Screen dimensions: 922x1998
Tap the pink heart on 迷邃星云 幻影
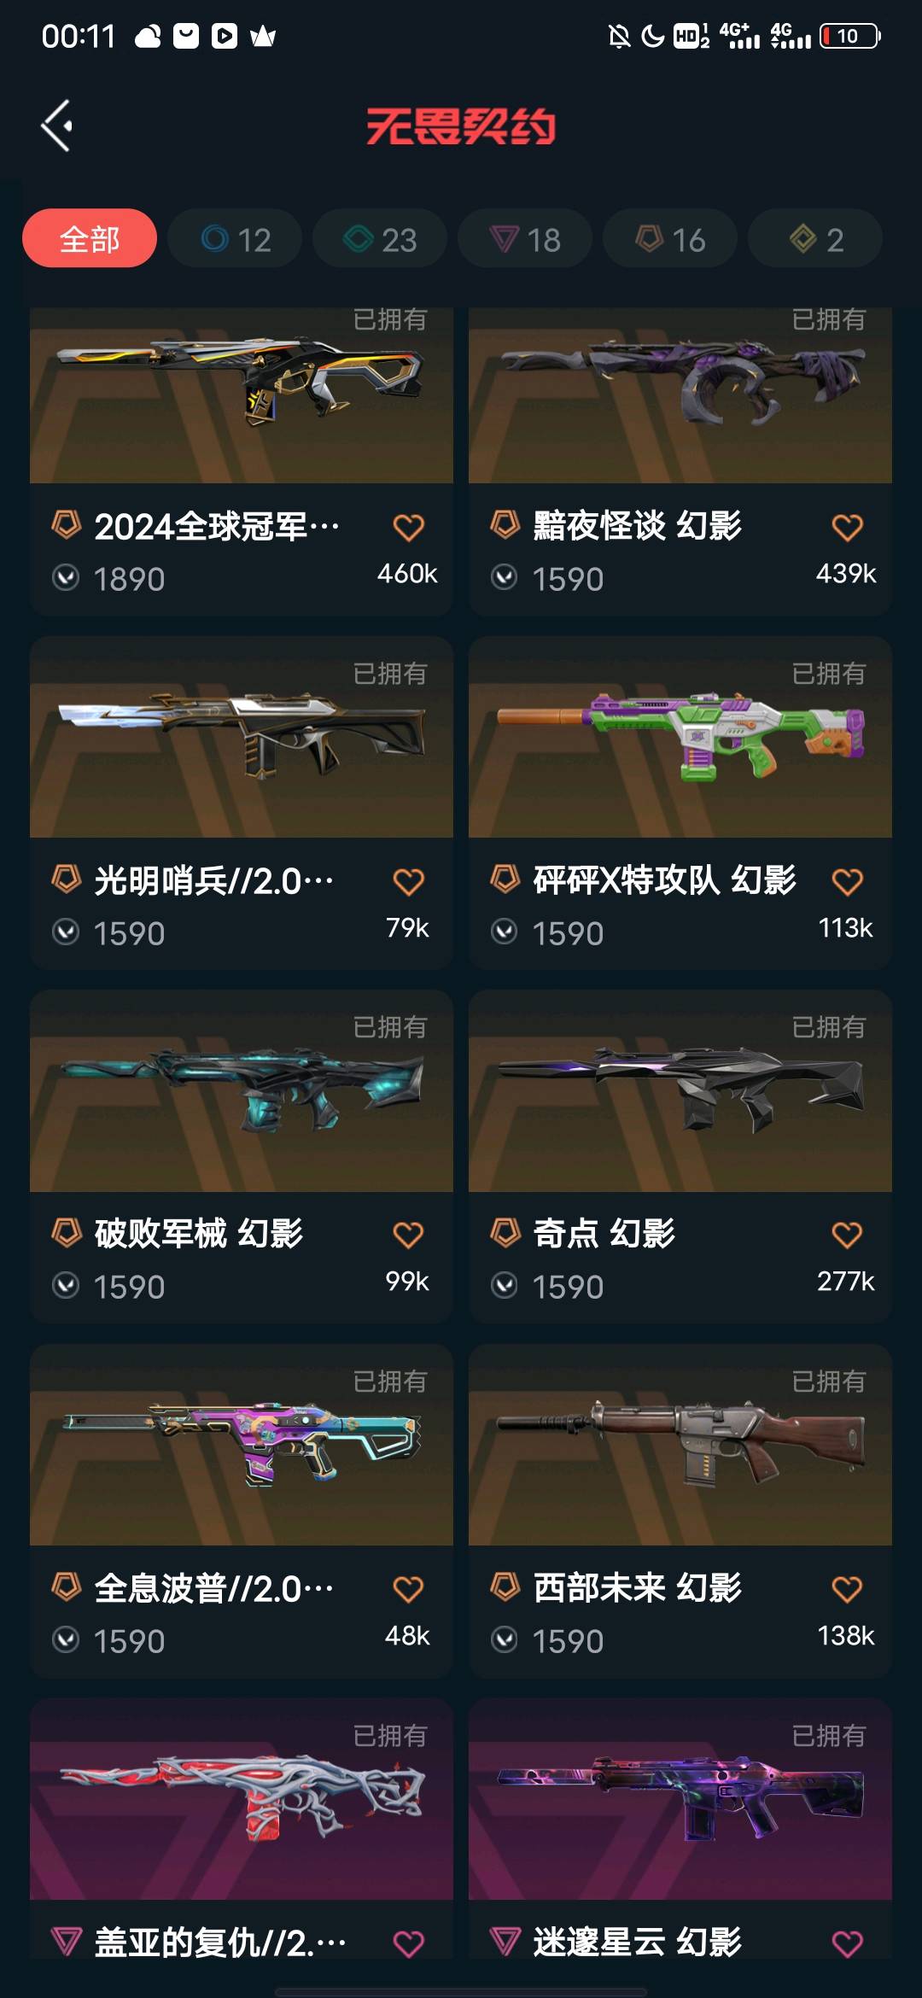pyautogui.click(x=847, y=1943)
